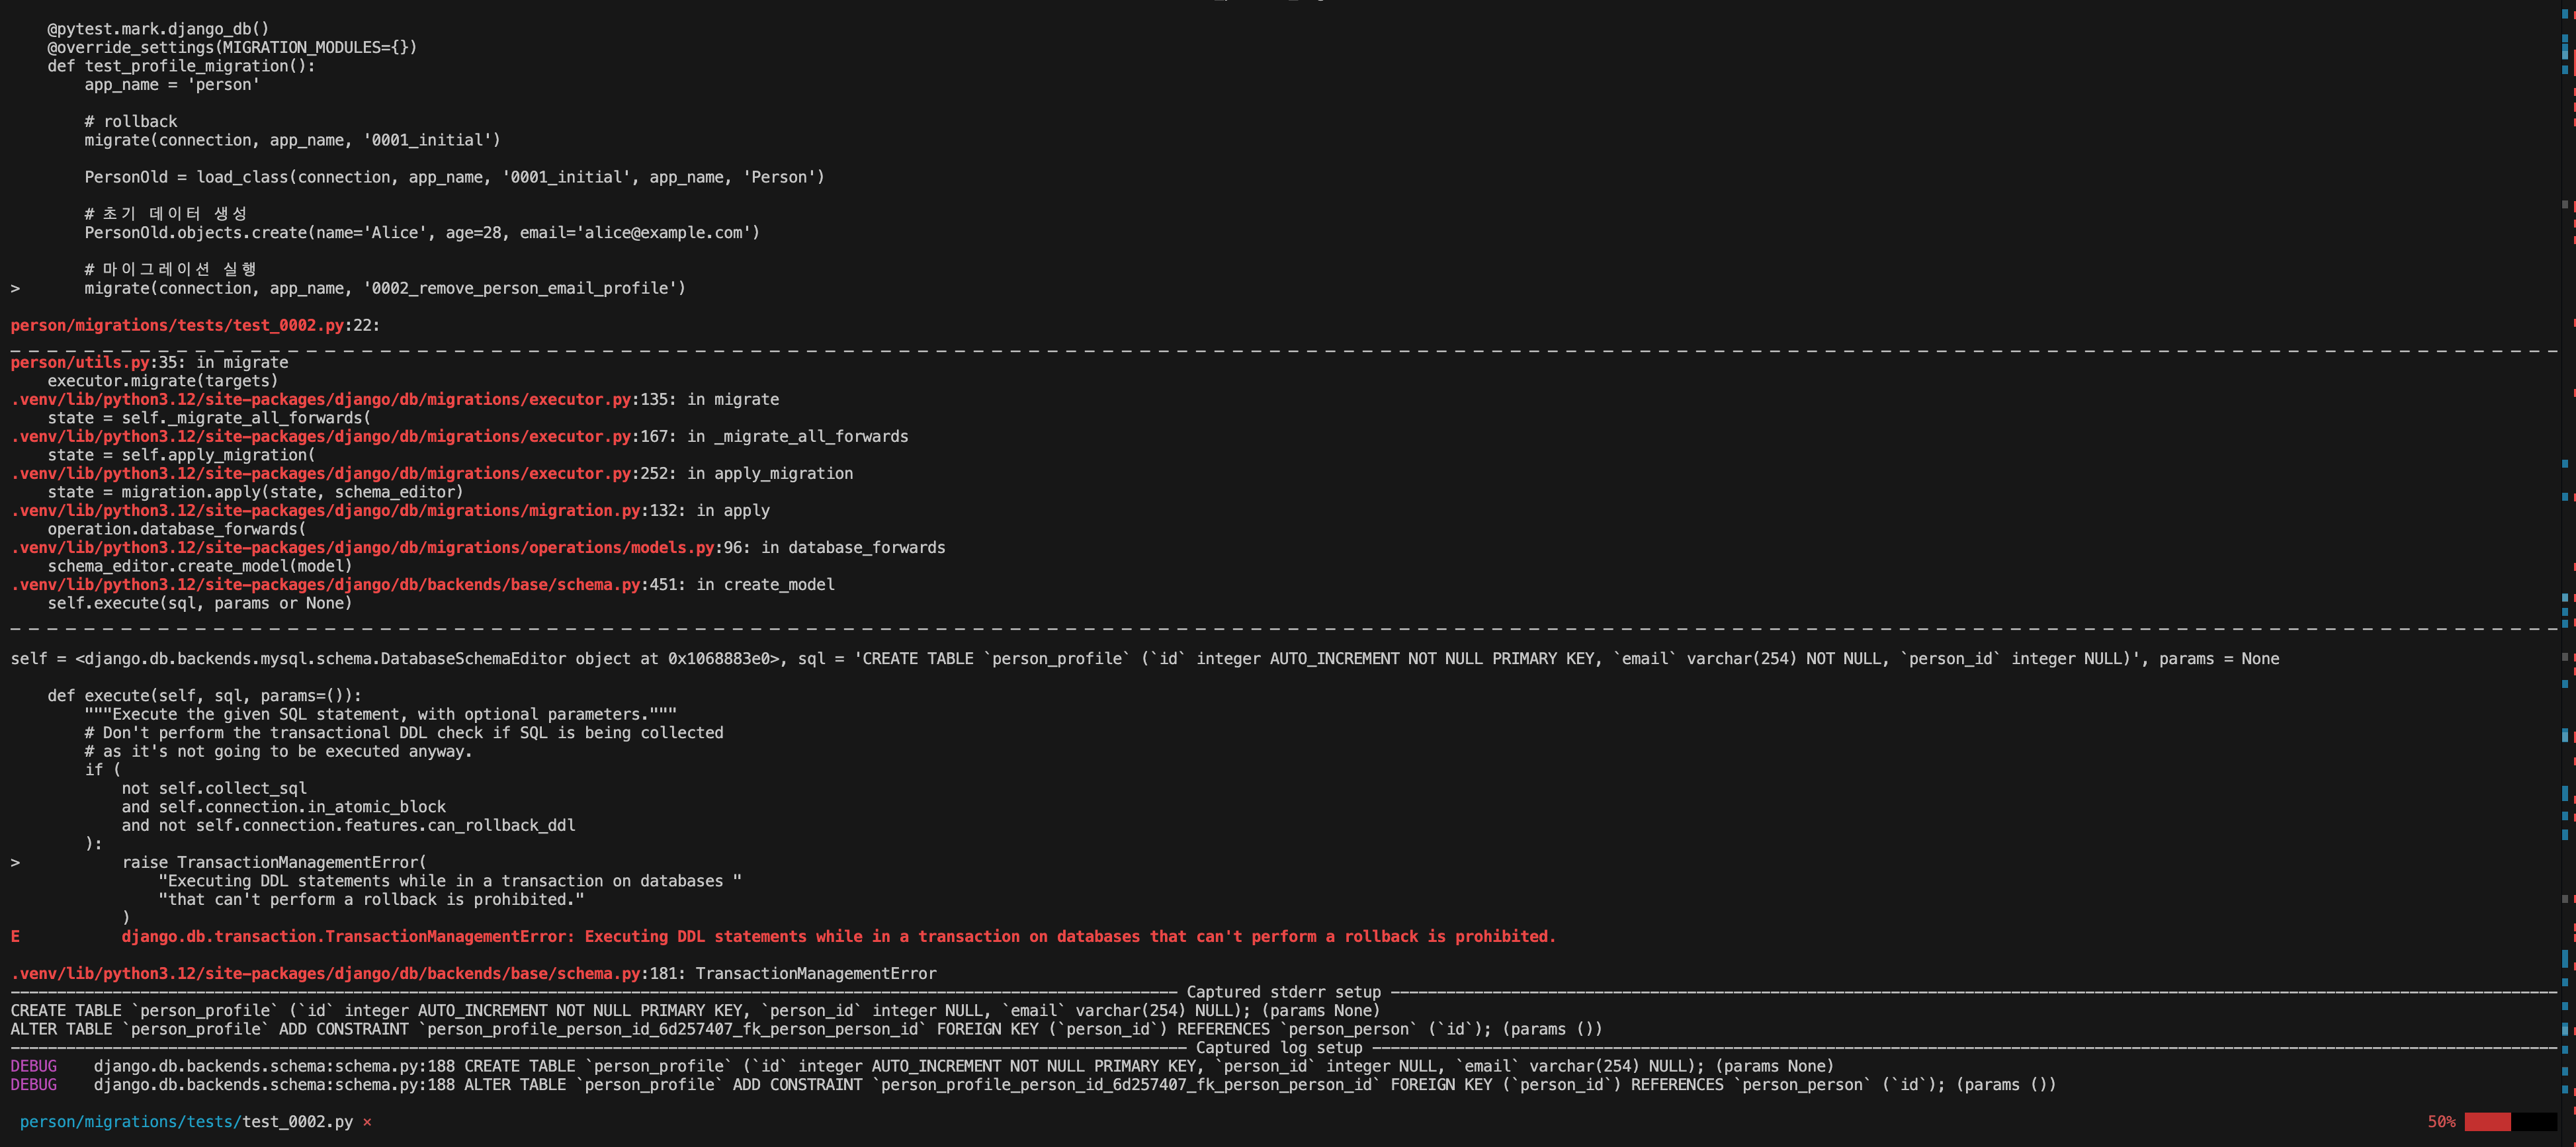This screenshot has width=2576, height=1147.
Task: Click the red 'E' error marker
Action: point(15,937)
